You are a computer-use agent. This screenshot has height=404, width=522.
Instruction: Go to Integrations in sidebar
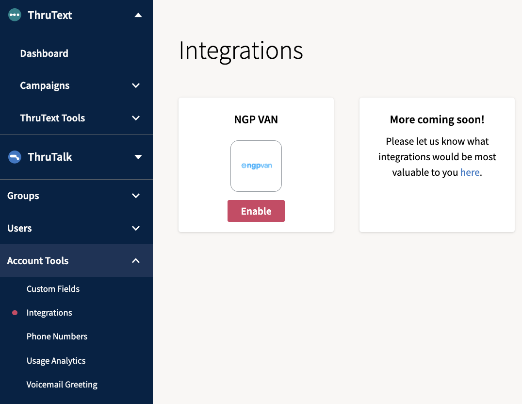point(49,313)
